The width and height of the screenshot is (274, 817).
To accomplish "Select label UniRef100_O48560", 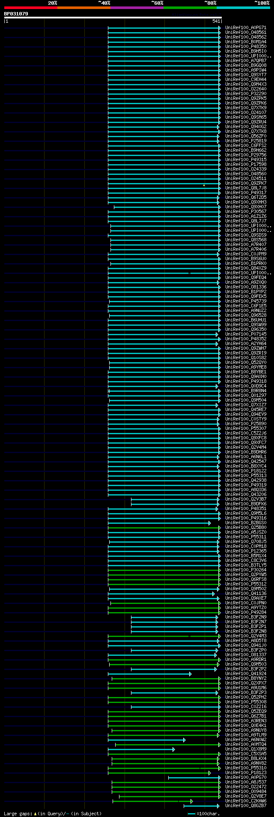I will point(246,174).
